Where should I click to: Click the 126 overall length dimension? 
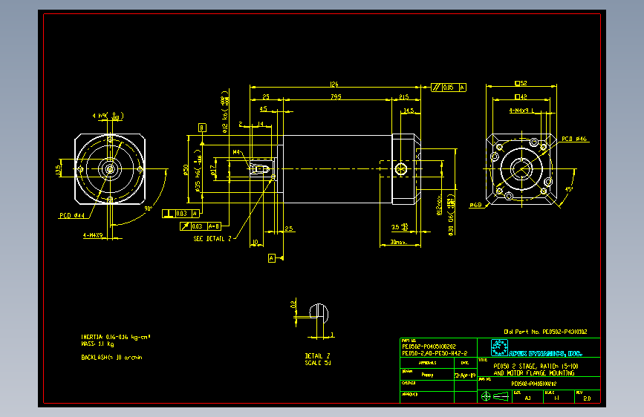coord(334,84)
